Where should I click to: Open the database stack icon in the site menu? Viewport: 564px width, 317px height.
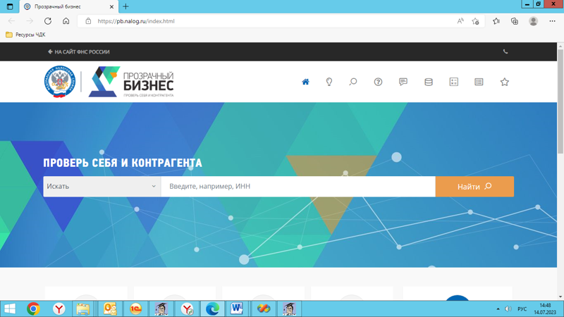click(x=429, y=82)
